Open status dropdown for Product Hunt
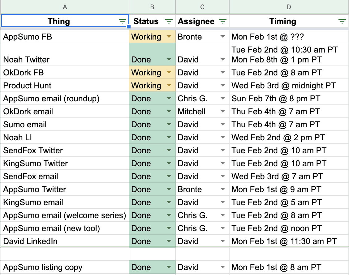The image size is (349, 275). [x=169, y=85]
